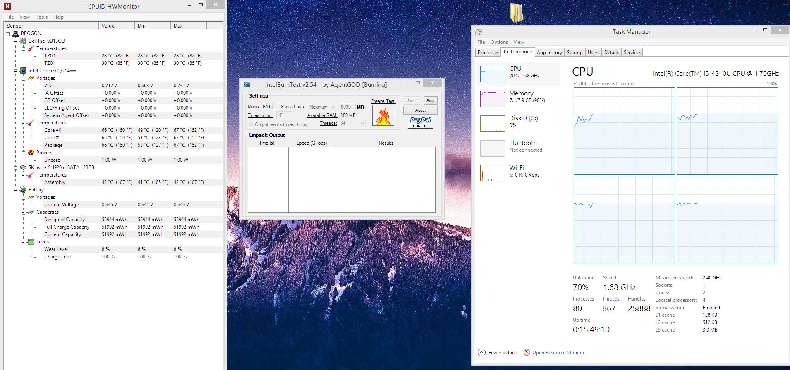Collapse the Capacities tree node
790x370 pixels.
click(x=24, y=212)
